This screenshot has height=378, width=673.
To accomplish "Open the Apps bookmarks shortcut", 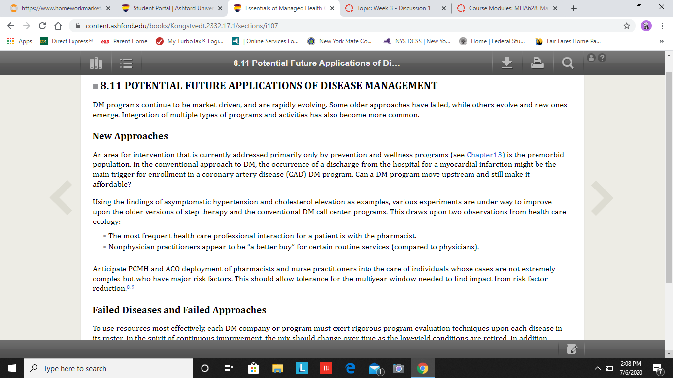I will [20, 41].
